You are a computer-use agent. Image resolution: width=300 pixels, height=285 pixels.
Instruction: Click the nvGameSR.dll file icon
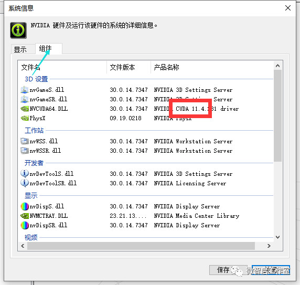pyautogui.click(x=25, y=99)
